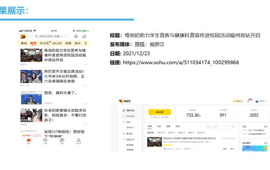Viewport: 270px width, 170px height.
Task: Open the 更多 dropdown on the dashboard article row
Action: coord(233,149)
